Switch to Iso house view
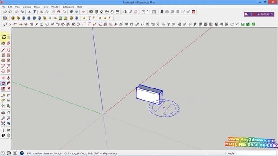Image resolution: width=278 pixels, height=156 pixels. click(x=91, y=12)
